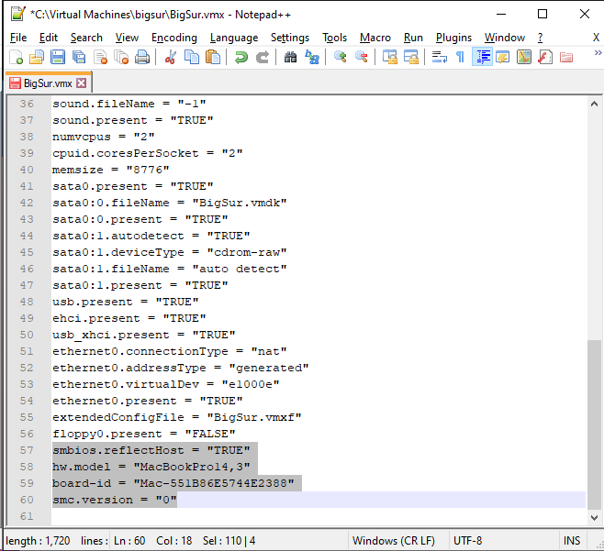Open the Macro menu

[375, 38]
